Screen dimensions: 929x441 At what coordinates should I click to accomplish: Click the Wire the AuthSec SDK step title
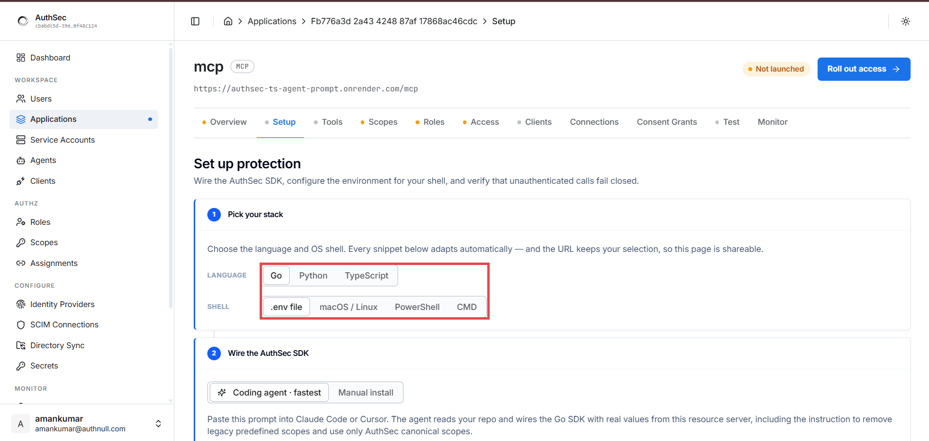268,353
